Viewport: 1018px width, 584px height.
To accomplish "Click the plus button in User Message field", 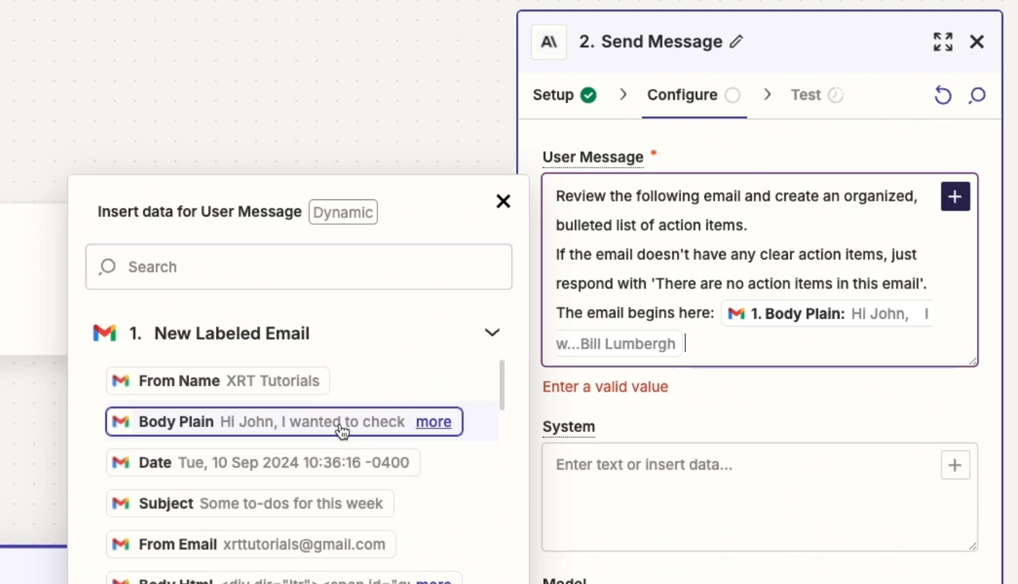I will tap(955, 197).
